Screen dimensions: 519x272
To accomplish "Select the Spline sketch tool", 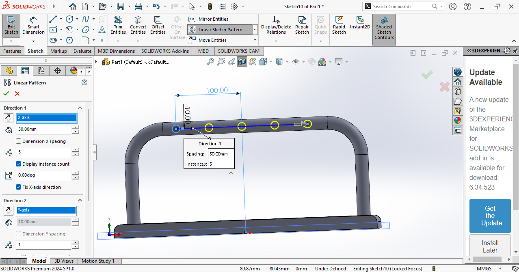I will tap(86, 19).
